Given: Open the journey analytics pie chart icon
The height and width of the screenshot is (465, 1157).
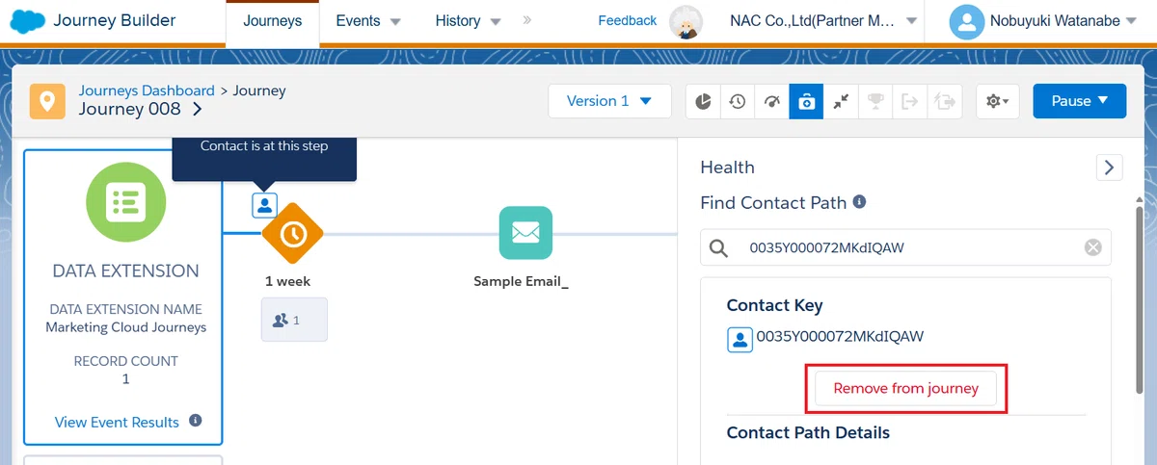Looking at the screenshot, I should click(x=704, y=101).
